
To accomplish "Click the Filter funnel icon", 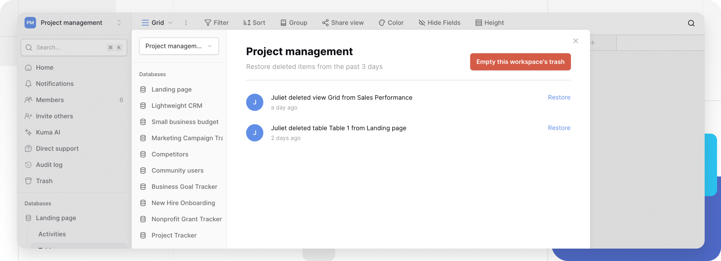I will (208, 23).
